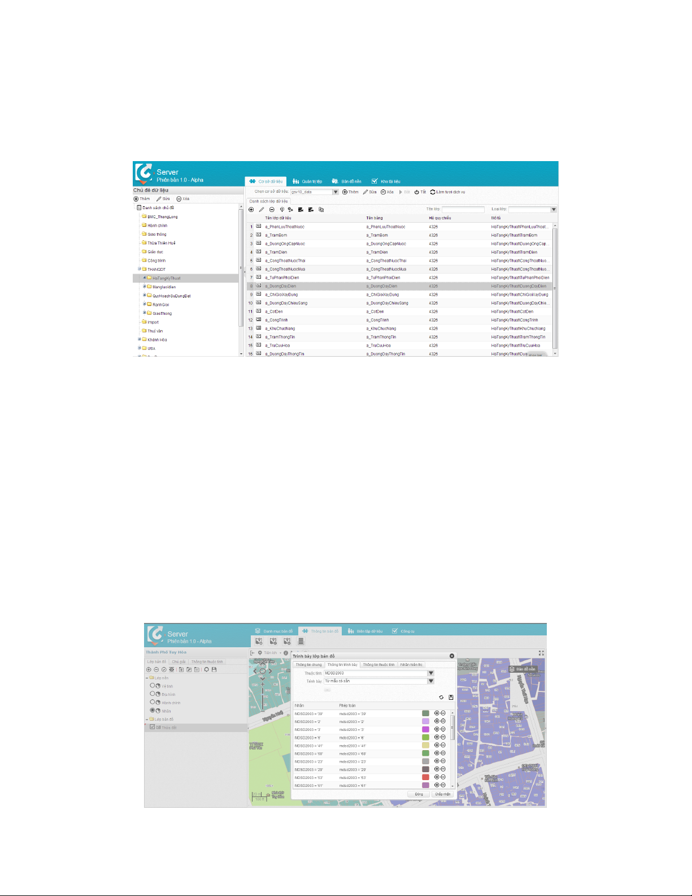Select the Vệ tinh base layer radio
Image resolution: width=692 pixels, height=896 pixels.
(153, 686)
